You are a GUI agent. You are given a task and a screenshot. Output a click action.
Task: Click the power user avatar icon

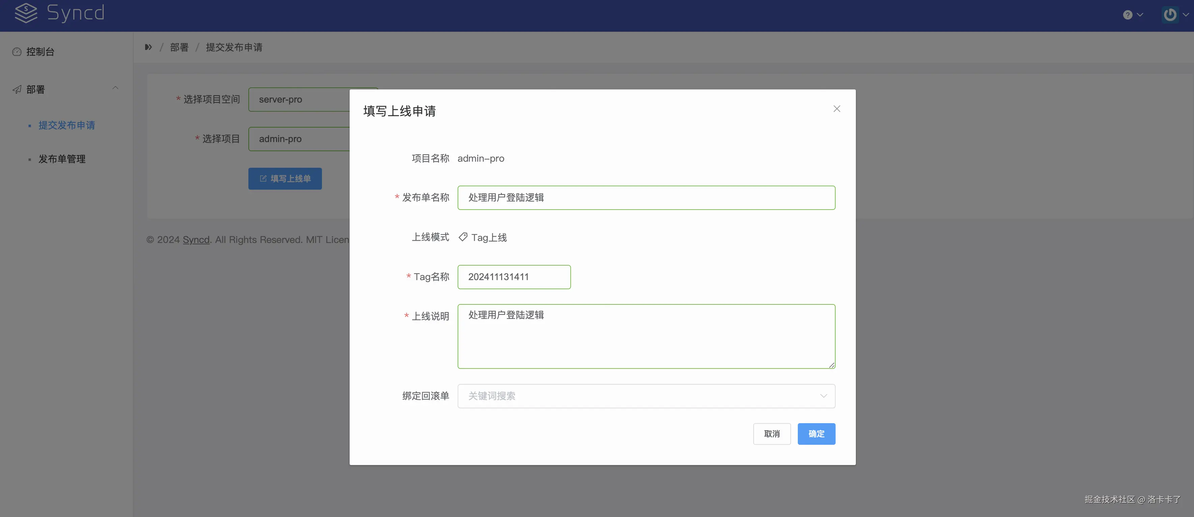(x=1170, y=15)
